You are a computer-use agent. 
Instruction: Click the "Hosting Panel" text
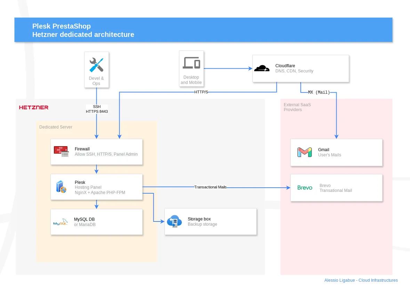point(88,187)
